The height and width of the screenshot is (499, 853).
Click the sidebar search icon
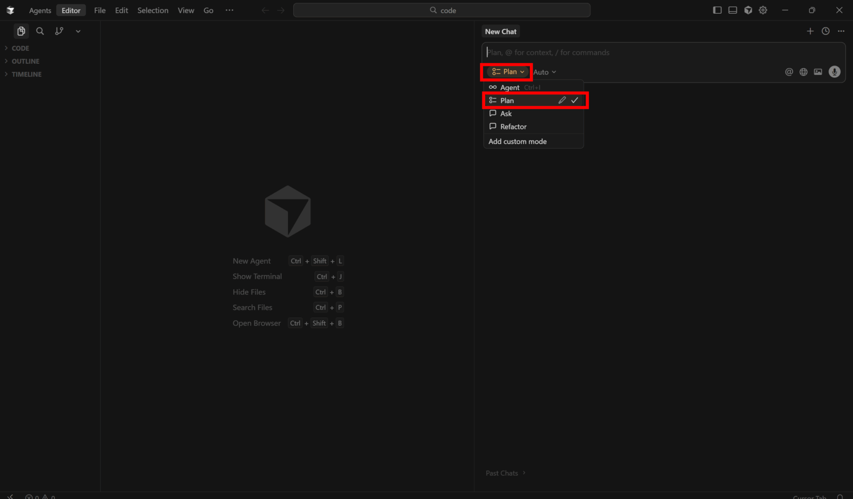pos(40,31)
